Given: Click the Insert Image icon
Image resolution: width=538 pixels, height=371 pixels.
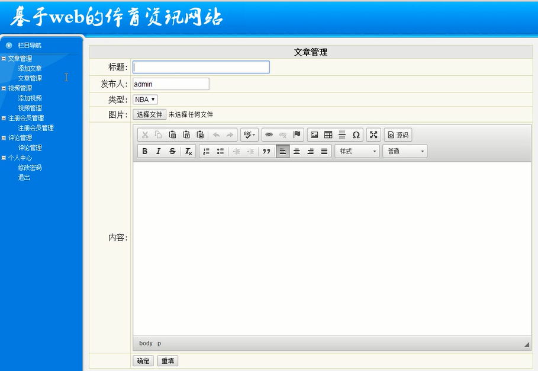Looking at the screenshot, I should [x=314, y=135].
